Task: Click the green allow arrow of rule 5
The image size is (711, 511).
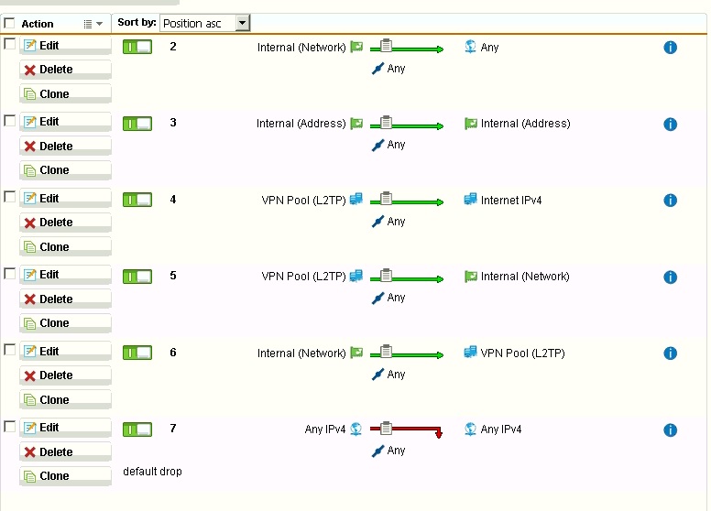Action: tap(406, 276)
